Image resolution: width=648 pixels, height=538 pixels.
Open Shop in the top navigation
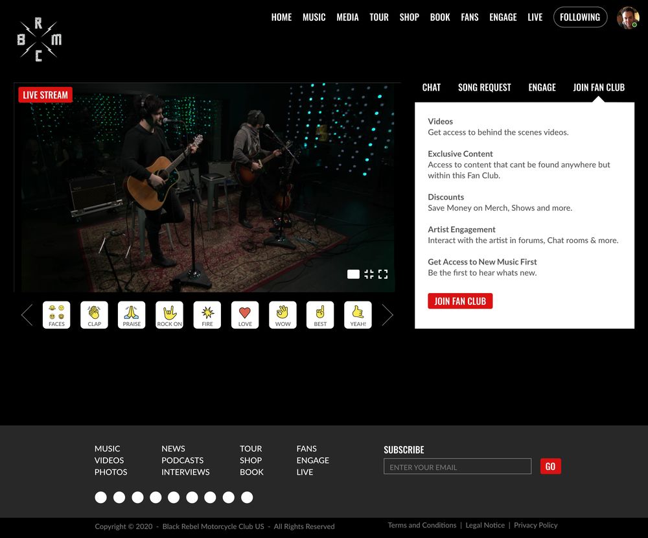pos(409,18)
